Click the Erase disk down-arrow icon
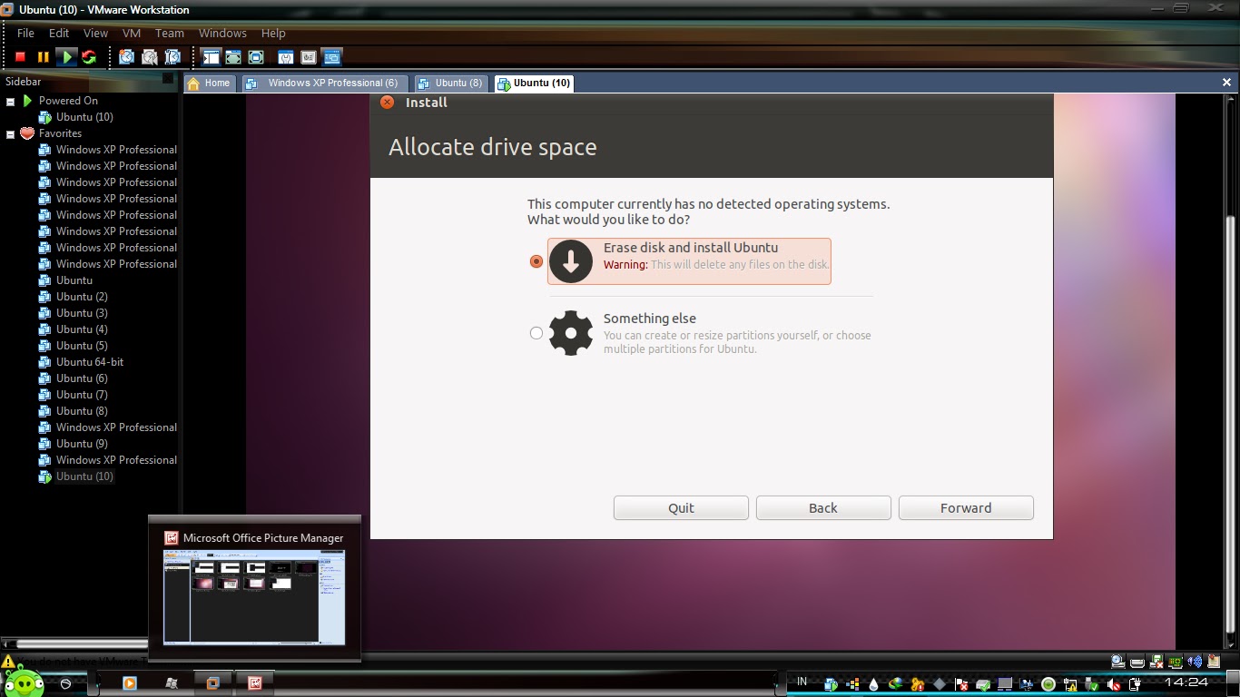The image size is (1240, 697). point(571,261)
